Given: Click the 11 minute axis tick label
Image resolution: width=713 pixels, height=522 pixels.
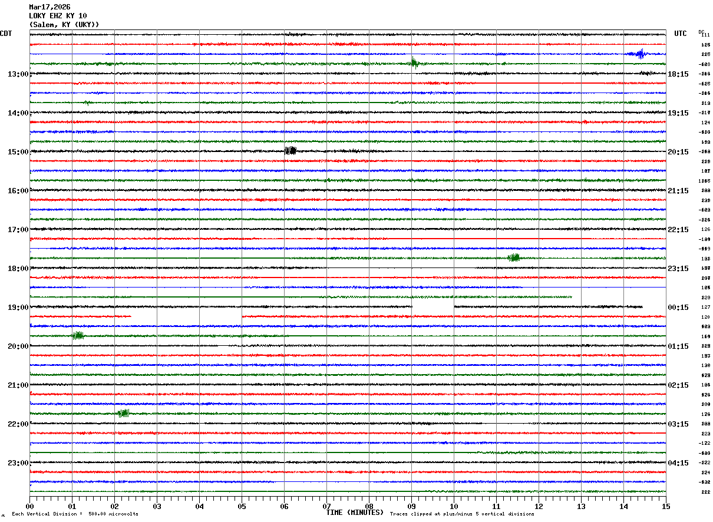Looking at the screenshot, I should point(496,506).
